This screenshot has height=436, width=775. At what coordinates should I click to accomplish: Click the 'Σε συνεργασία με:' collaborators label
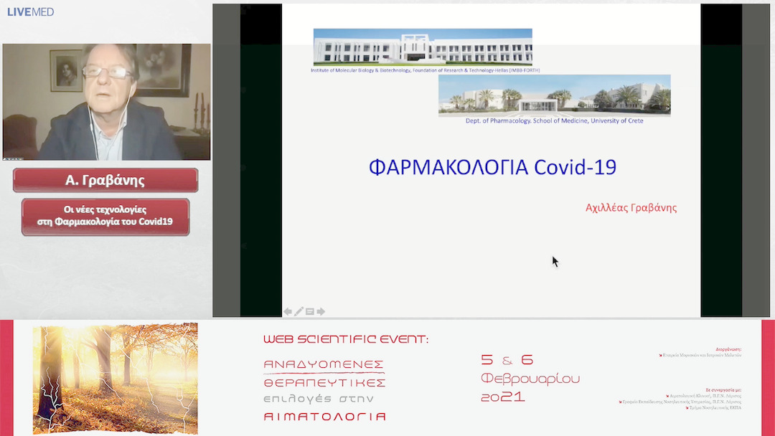click(x=723, y=390)
